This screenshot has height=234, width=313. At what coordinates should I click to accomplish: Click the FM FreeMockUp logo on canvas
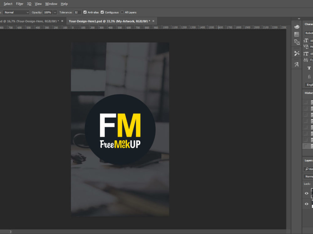click(x=120, y=129)
